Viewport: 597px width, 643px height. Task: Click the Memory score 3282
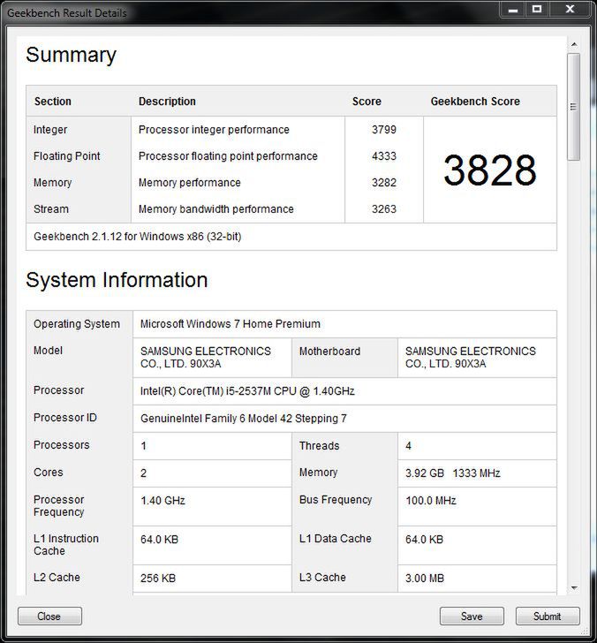point(384,183)
